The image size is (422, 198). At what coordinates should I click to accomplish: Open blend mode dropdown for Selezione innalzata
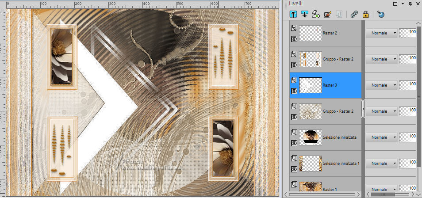(x=382, y=137)
